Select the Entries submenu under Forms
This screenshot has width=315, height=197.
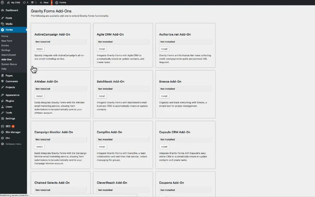[x=5, y=45]
